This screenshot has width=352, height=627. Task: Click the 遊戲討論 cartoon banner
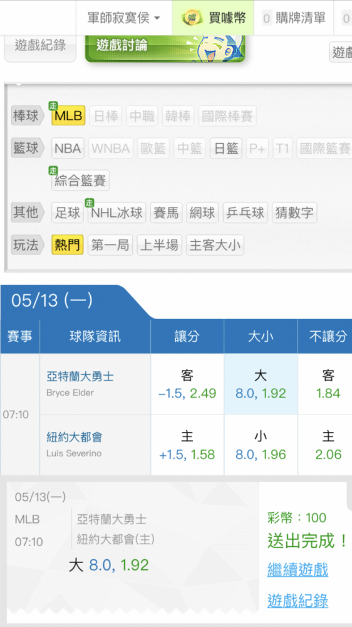pyautogui.click(x=165, y=48)
